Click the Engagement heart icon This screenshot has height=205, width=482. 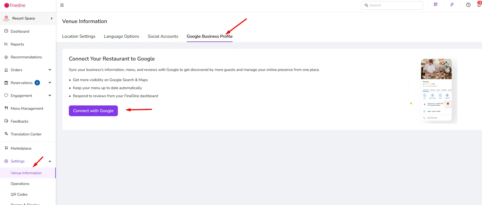[6, 96]
